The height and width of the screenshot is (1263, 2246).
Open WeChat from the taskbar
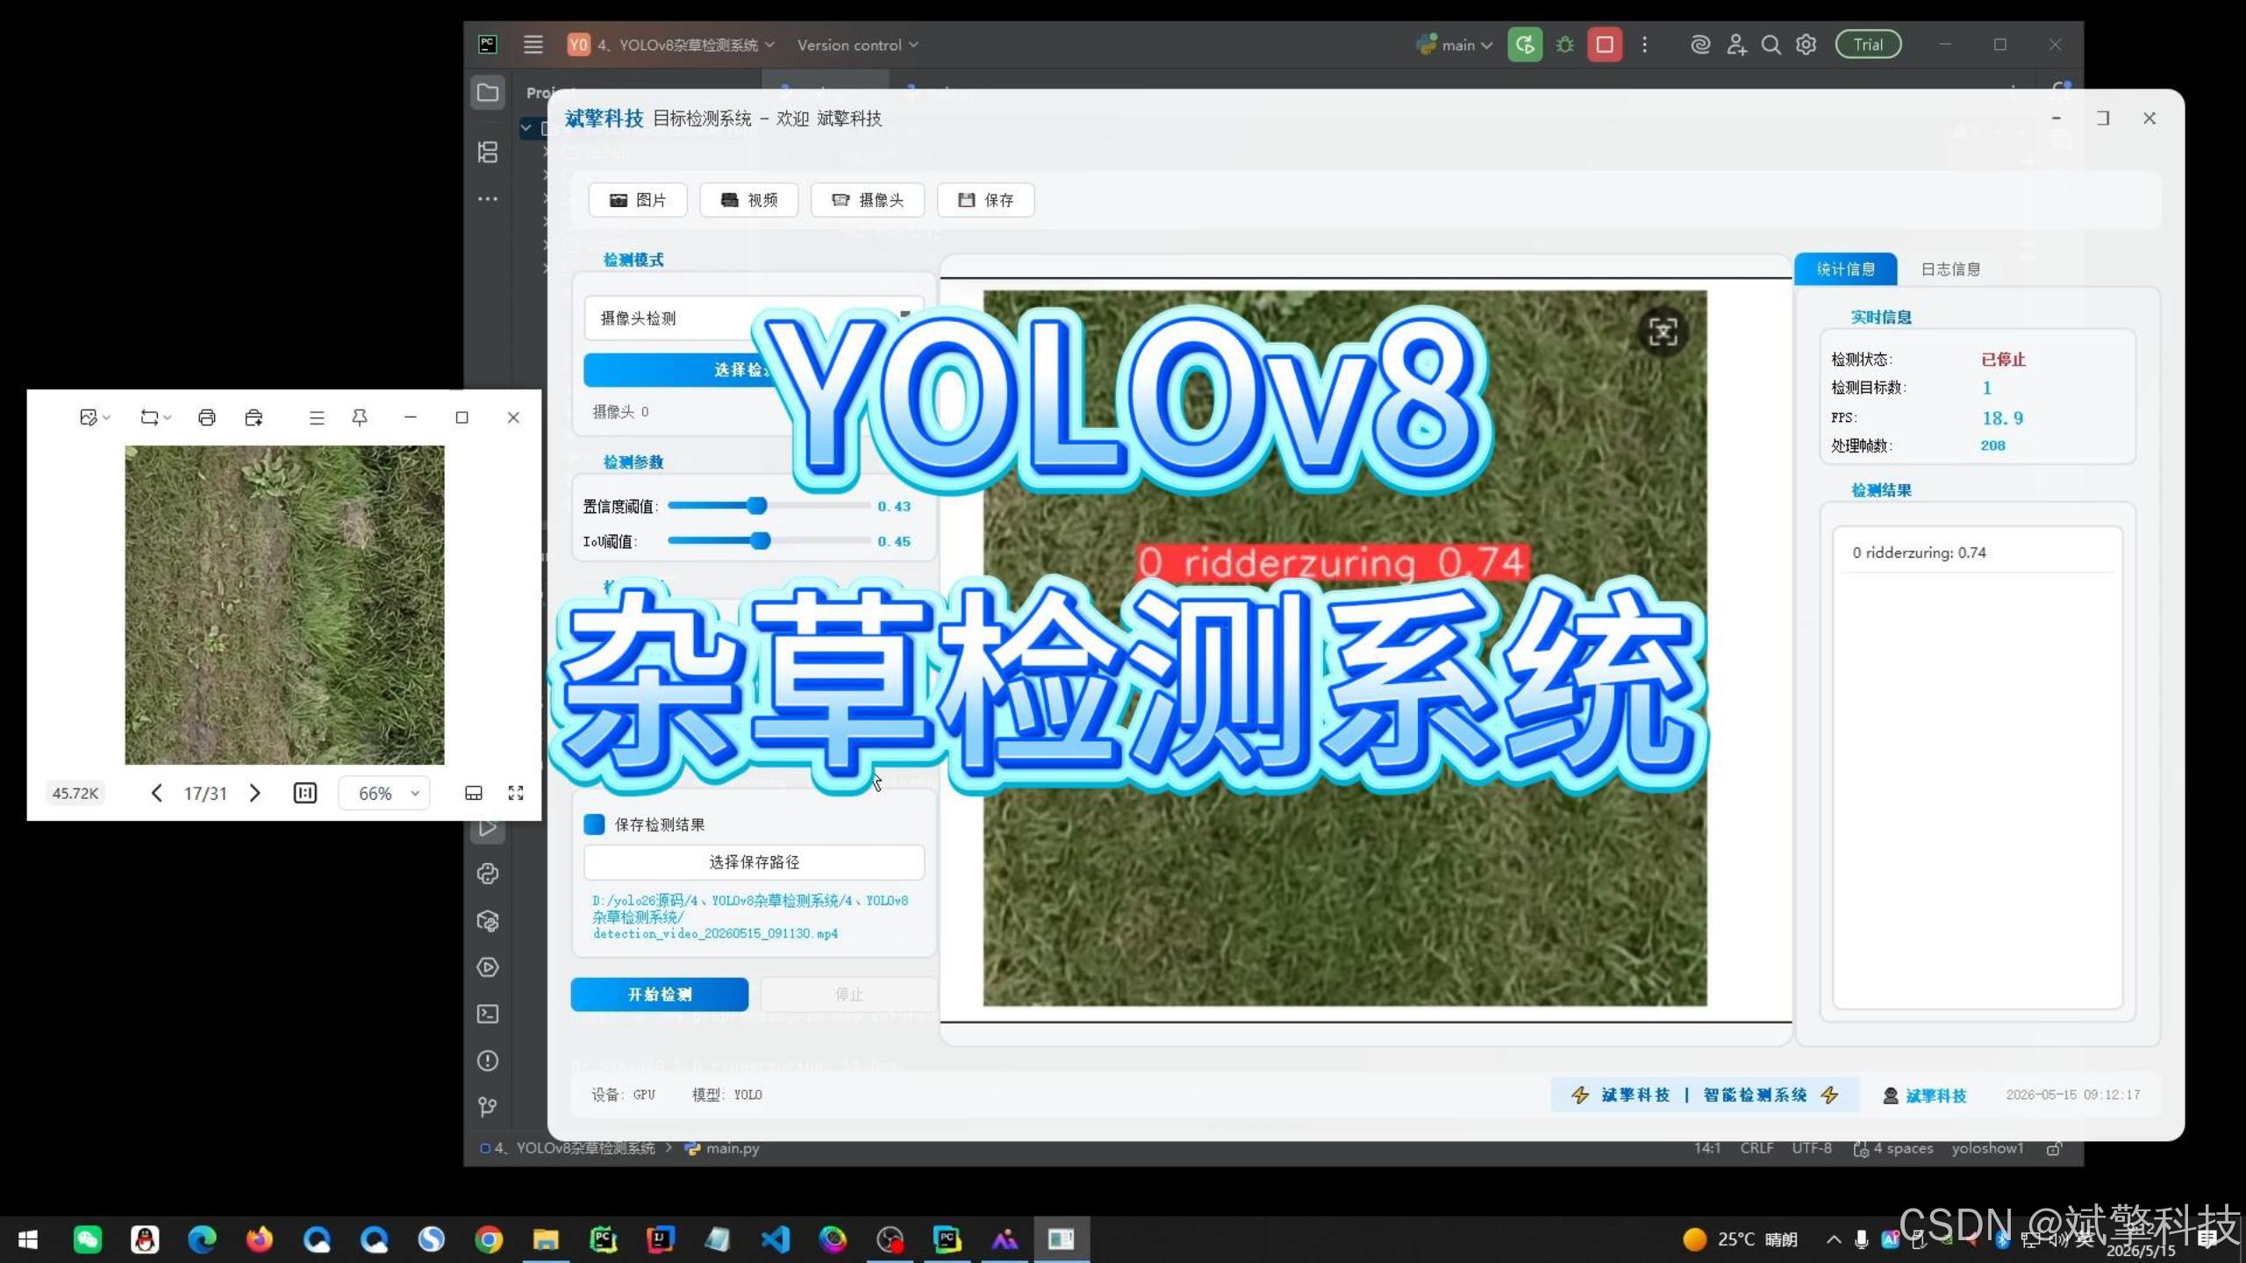tap(87, 1239)
